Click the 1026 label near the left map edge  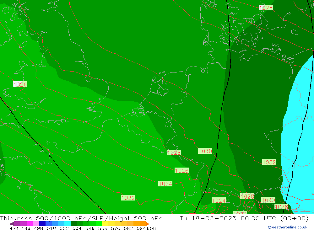point(20,84)
